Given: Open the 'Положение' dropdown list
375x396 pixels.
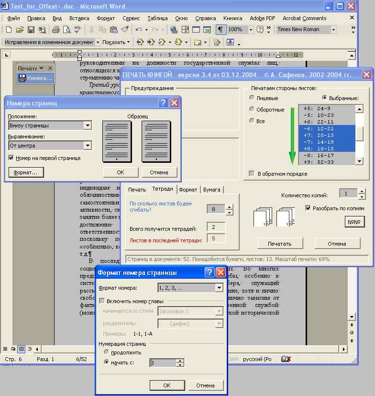Looking at the screenshot, I should point(88,125).
